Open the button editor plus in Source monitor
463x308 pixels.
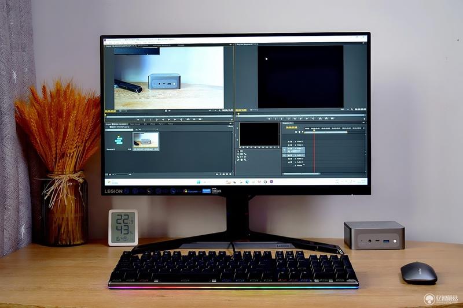(x=232, y=120)
